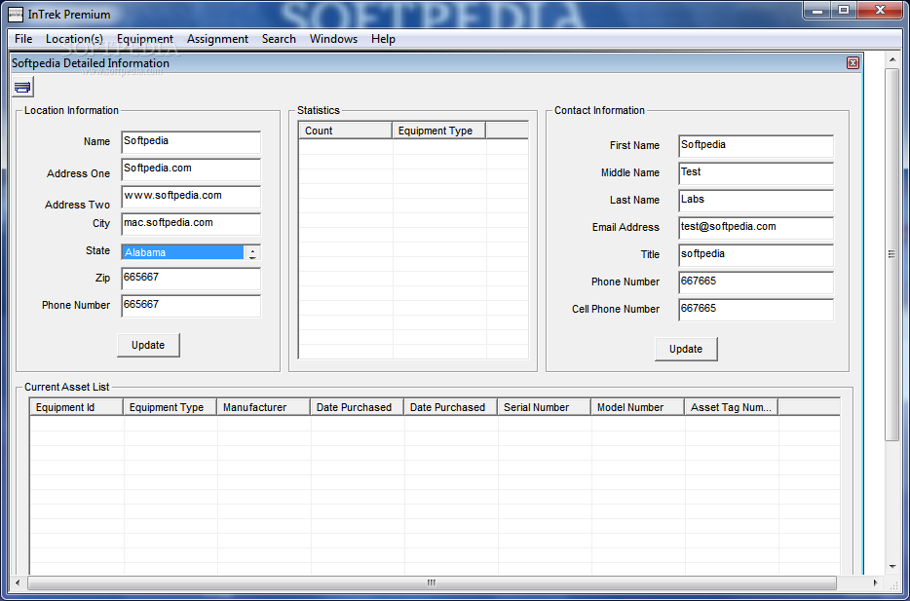This screenshot has height=601, width=910.
Task: Close the Softpedia Detailed Information window
Action: coord(853,63)
